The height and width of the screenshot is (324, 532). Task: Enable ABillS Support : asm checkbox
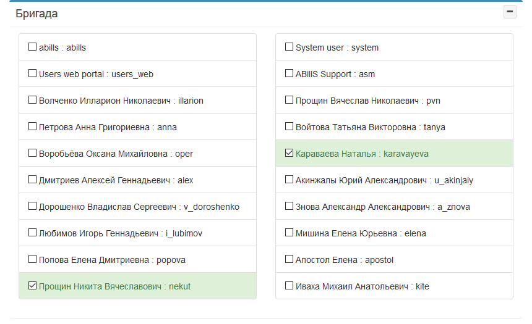289,73
